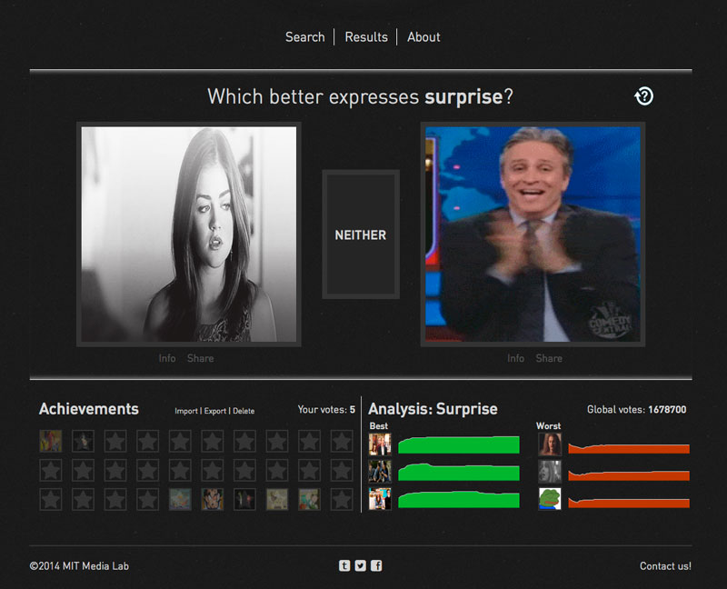
Task: Click Share under the right image
Action: [x=549, y=358]
